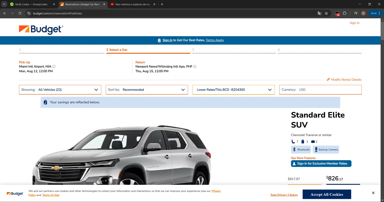Close the Verify Codes SimplyCodes tab
This screenshot has height=202, width=384.
[54, 4]
